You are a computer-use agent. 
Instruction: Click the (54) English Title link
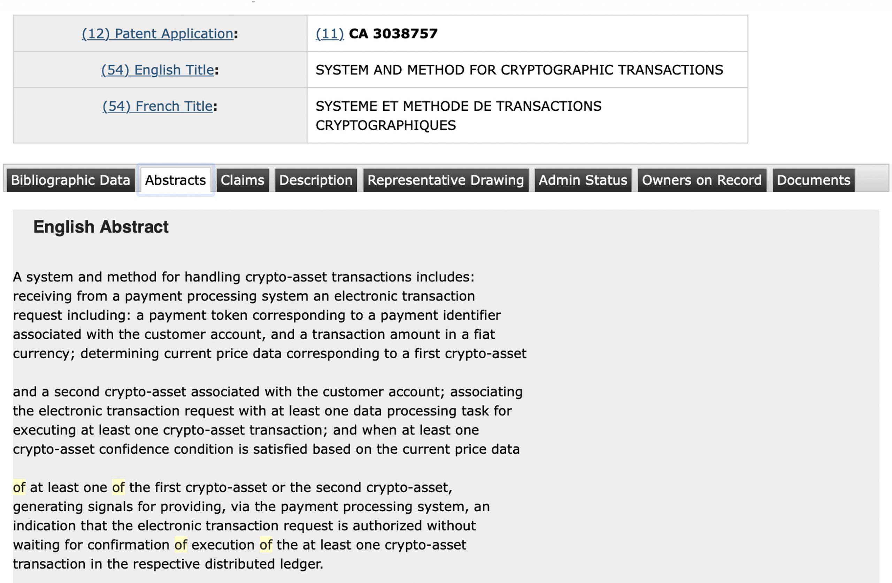[157, 70]
